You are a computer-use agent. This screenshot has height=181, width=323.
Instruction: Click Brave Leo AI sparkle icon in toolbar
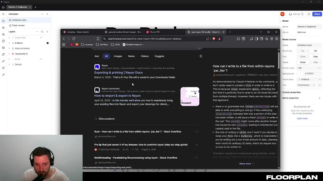(266, 39)
